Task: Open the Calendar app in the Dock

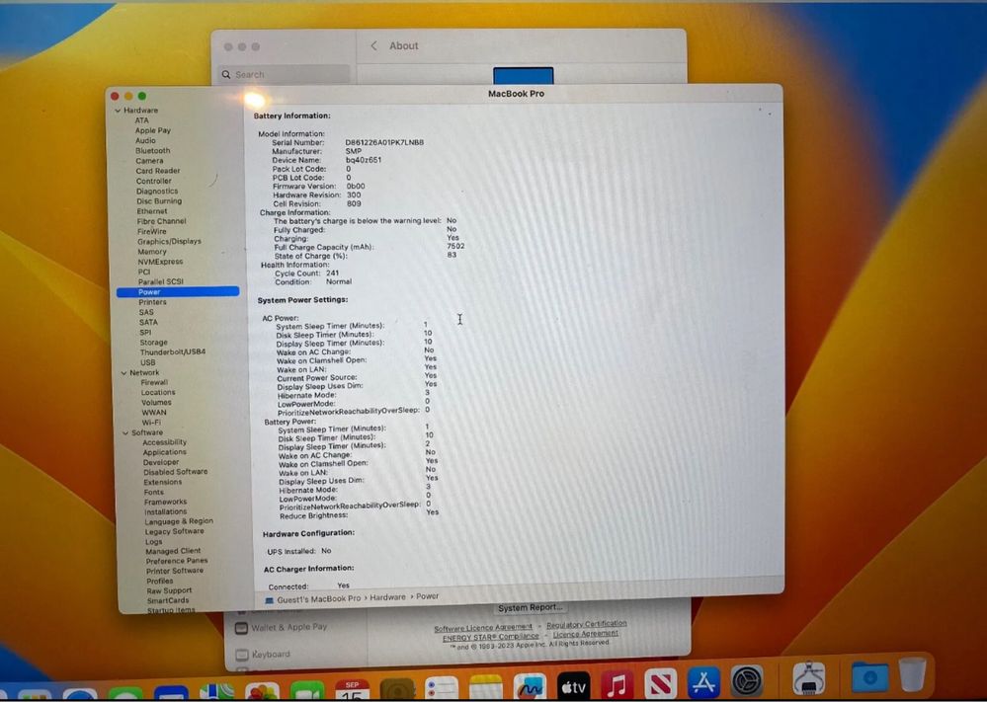Action: coord(352,690)
